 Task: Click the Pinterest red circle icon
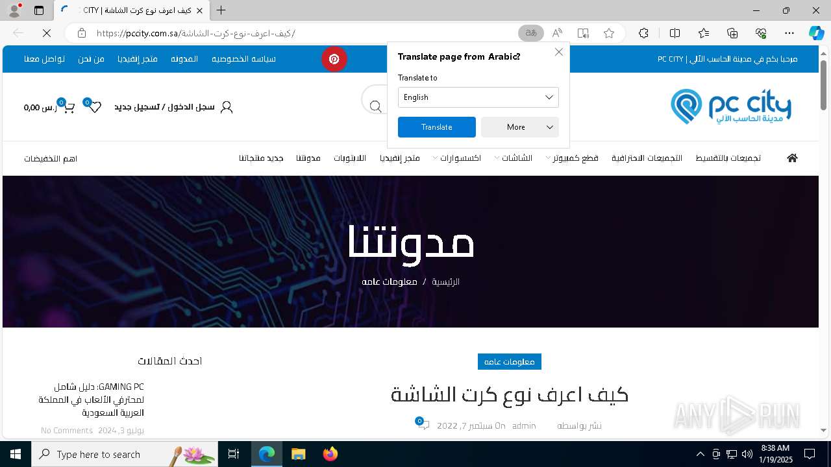(334, 59)
